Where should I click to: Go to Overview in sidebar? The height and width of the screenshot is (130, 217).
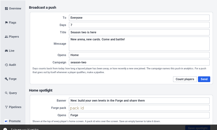(15, 9)
